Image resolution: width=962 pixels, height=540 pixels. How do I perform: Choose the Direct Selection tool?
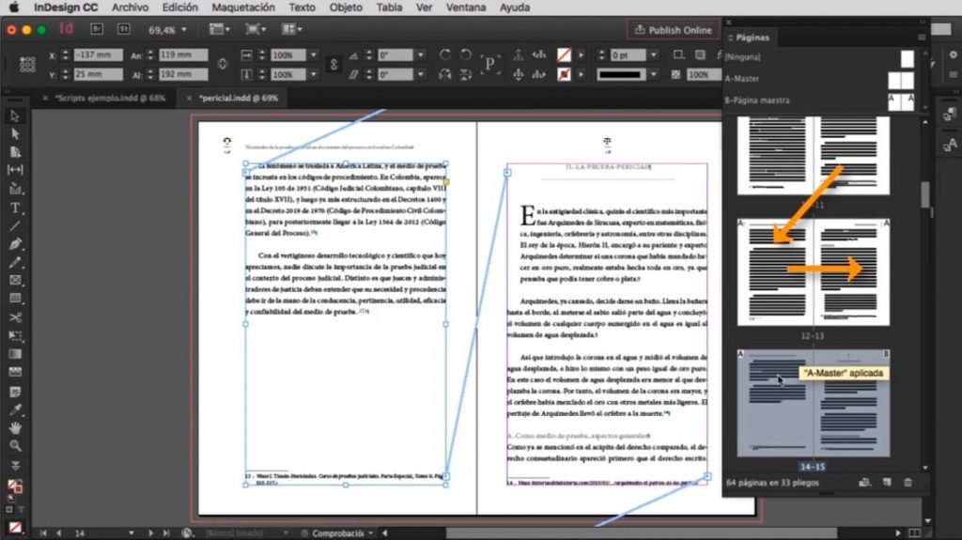click(x=15, y=134)
